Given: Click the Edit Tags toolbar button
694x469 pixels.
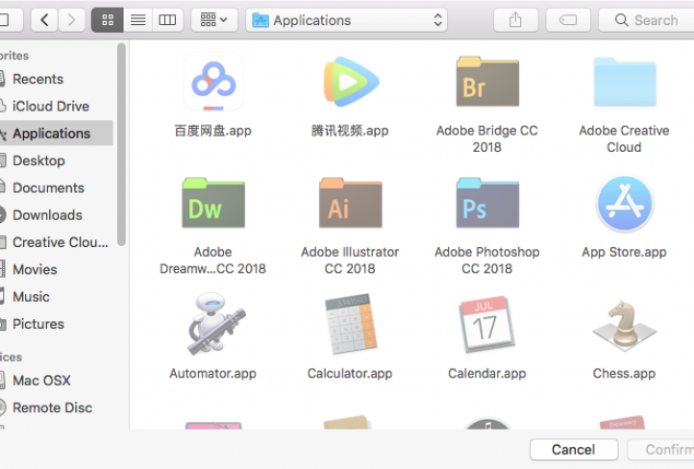Looking at the screenshot, I should coord(568,20).
